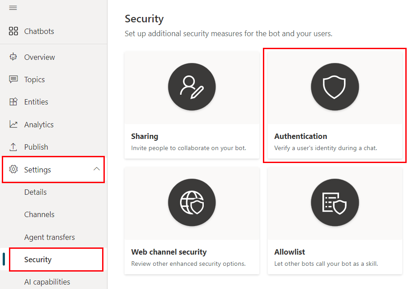Open Topics from the sidebar icon

pos(13,80)
